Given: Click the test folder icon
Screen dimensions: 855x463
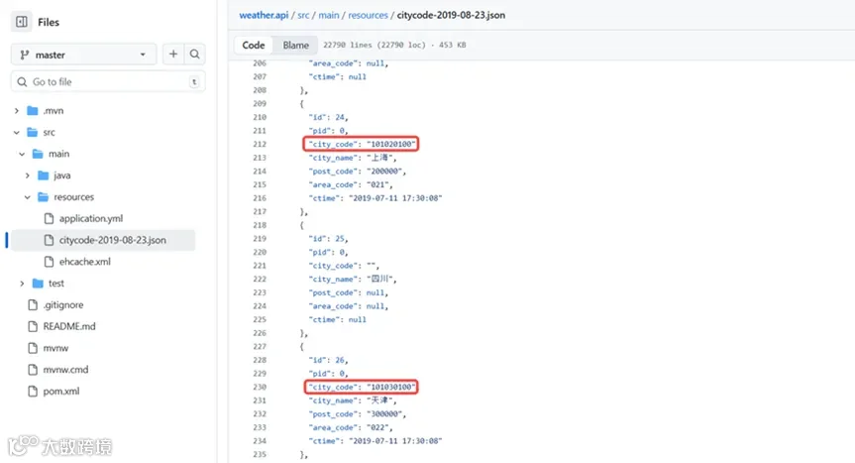Looking at the screenshot, I should tap(38, 284).
